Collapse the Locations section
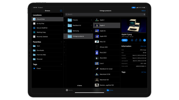179x100 pixels. click(x=61, y=15)
